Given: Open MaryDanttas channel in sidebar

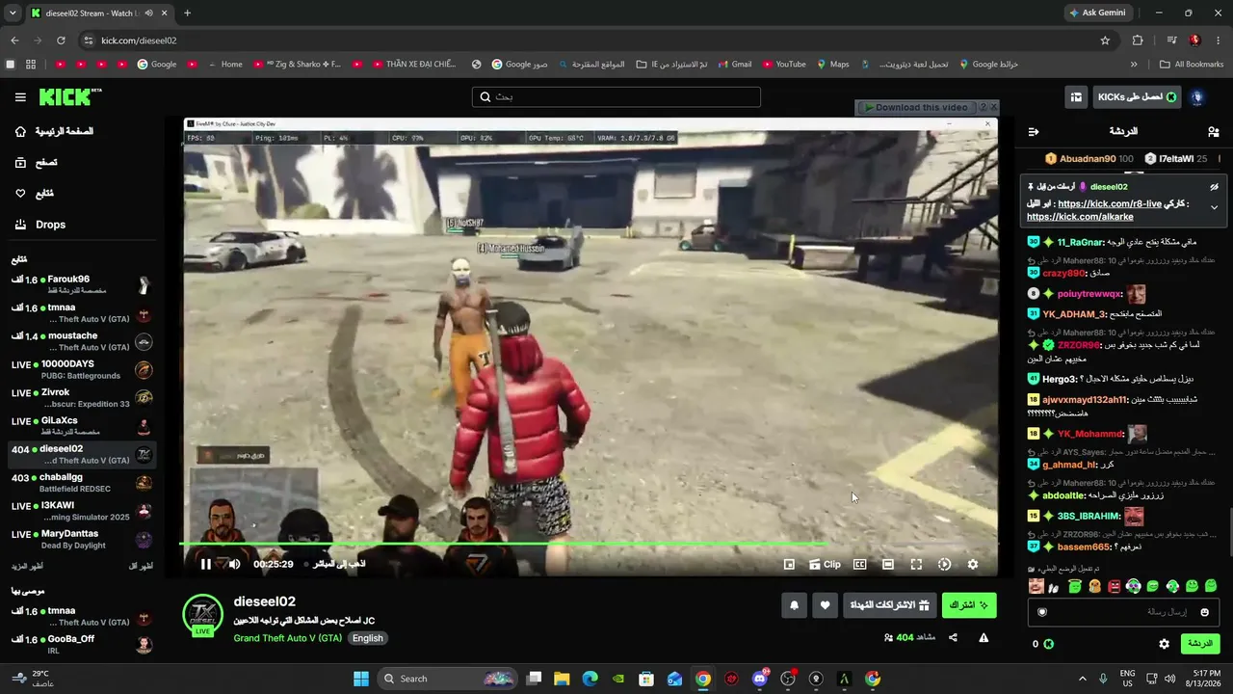Looking at the screenshot, I should click(81, 539).
